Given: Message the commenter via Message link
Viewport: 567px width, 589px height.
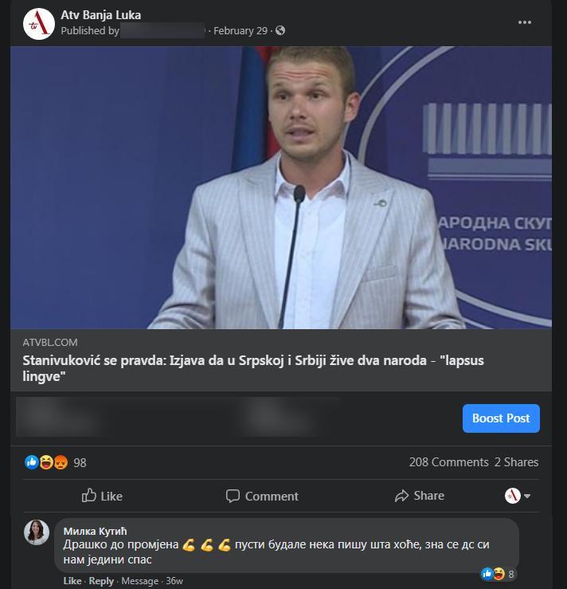Looking at the screenshot, I should [x=139, y=581].
